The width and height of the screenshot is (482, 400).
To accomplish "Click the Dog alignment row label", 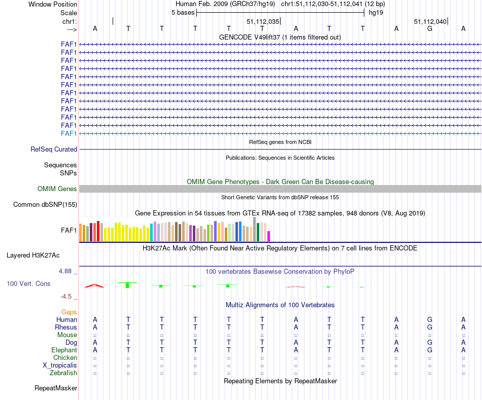I will tap(71, 343).
